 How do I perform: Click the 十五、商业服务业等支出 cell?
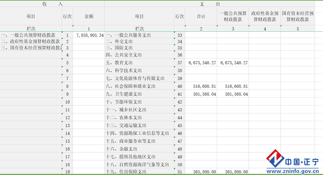tap(139, 141)
